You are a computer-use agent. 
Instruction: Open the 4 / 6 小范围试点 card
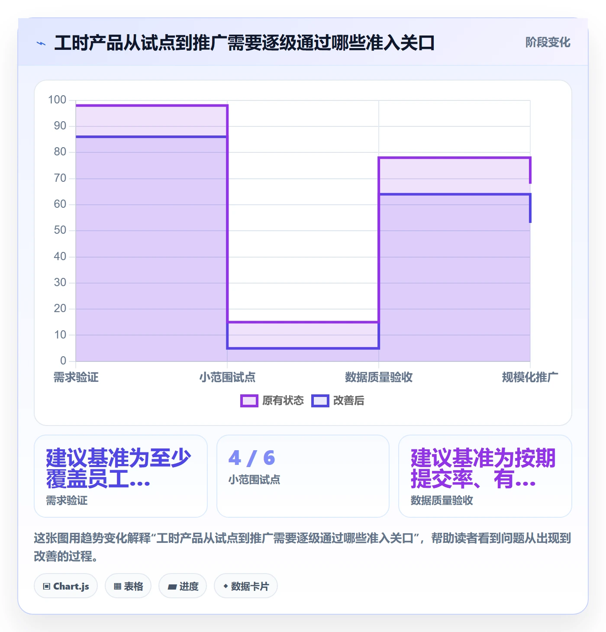tap(303, 476)
